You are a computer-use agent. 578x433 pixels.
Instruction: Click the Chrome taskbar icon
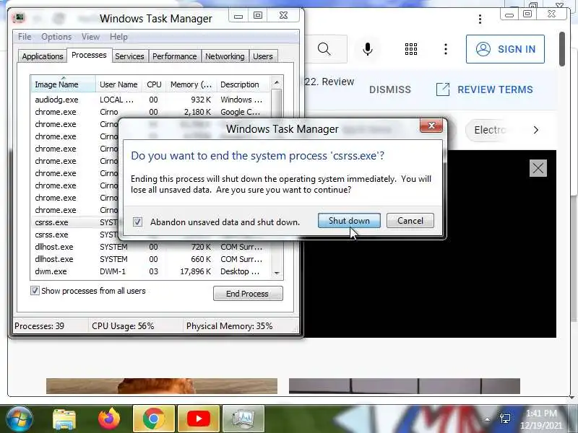pos(154,419)
